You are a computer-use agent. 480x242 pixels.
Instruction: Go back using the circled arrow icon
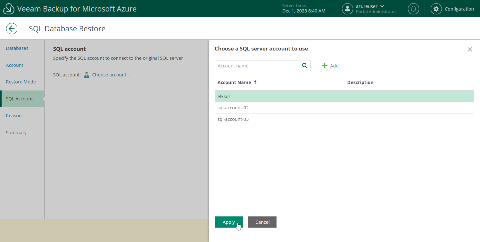(12, 29)
